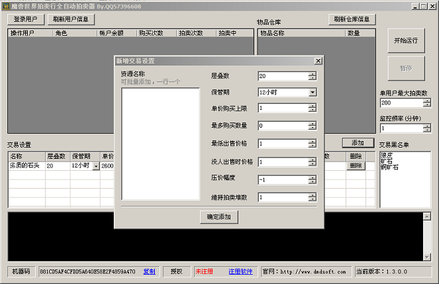
Task: Focus the 单用户最大拍卖数 field
Action: pos(402,103)
